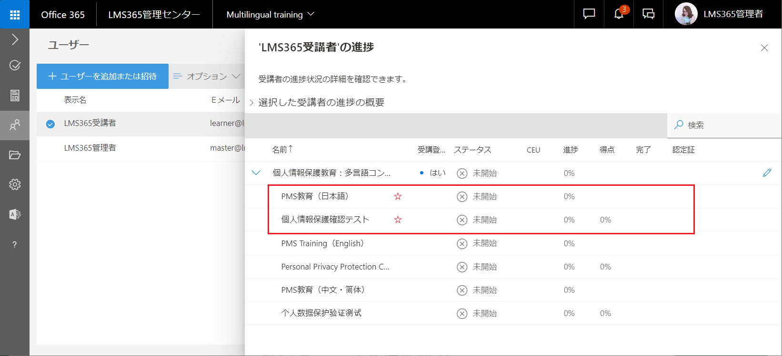Sort by CEU column header
Image resolution: width=782 pixels, height=356 pixels.
tap(533, 150)
